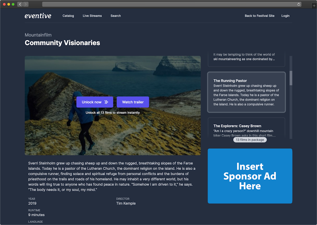Follow the Back to Festival Site link

[x=259, y=16]
